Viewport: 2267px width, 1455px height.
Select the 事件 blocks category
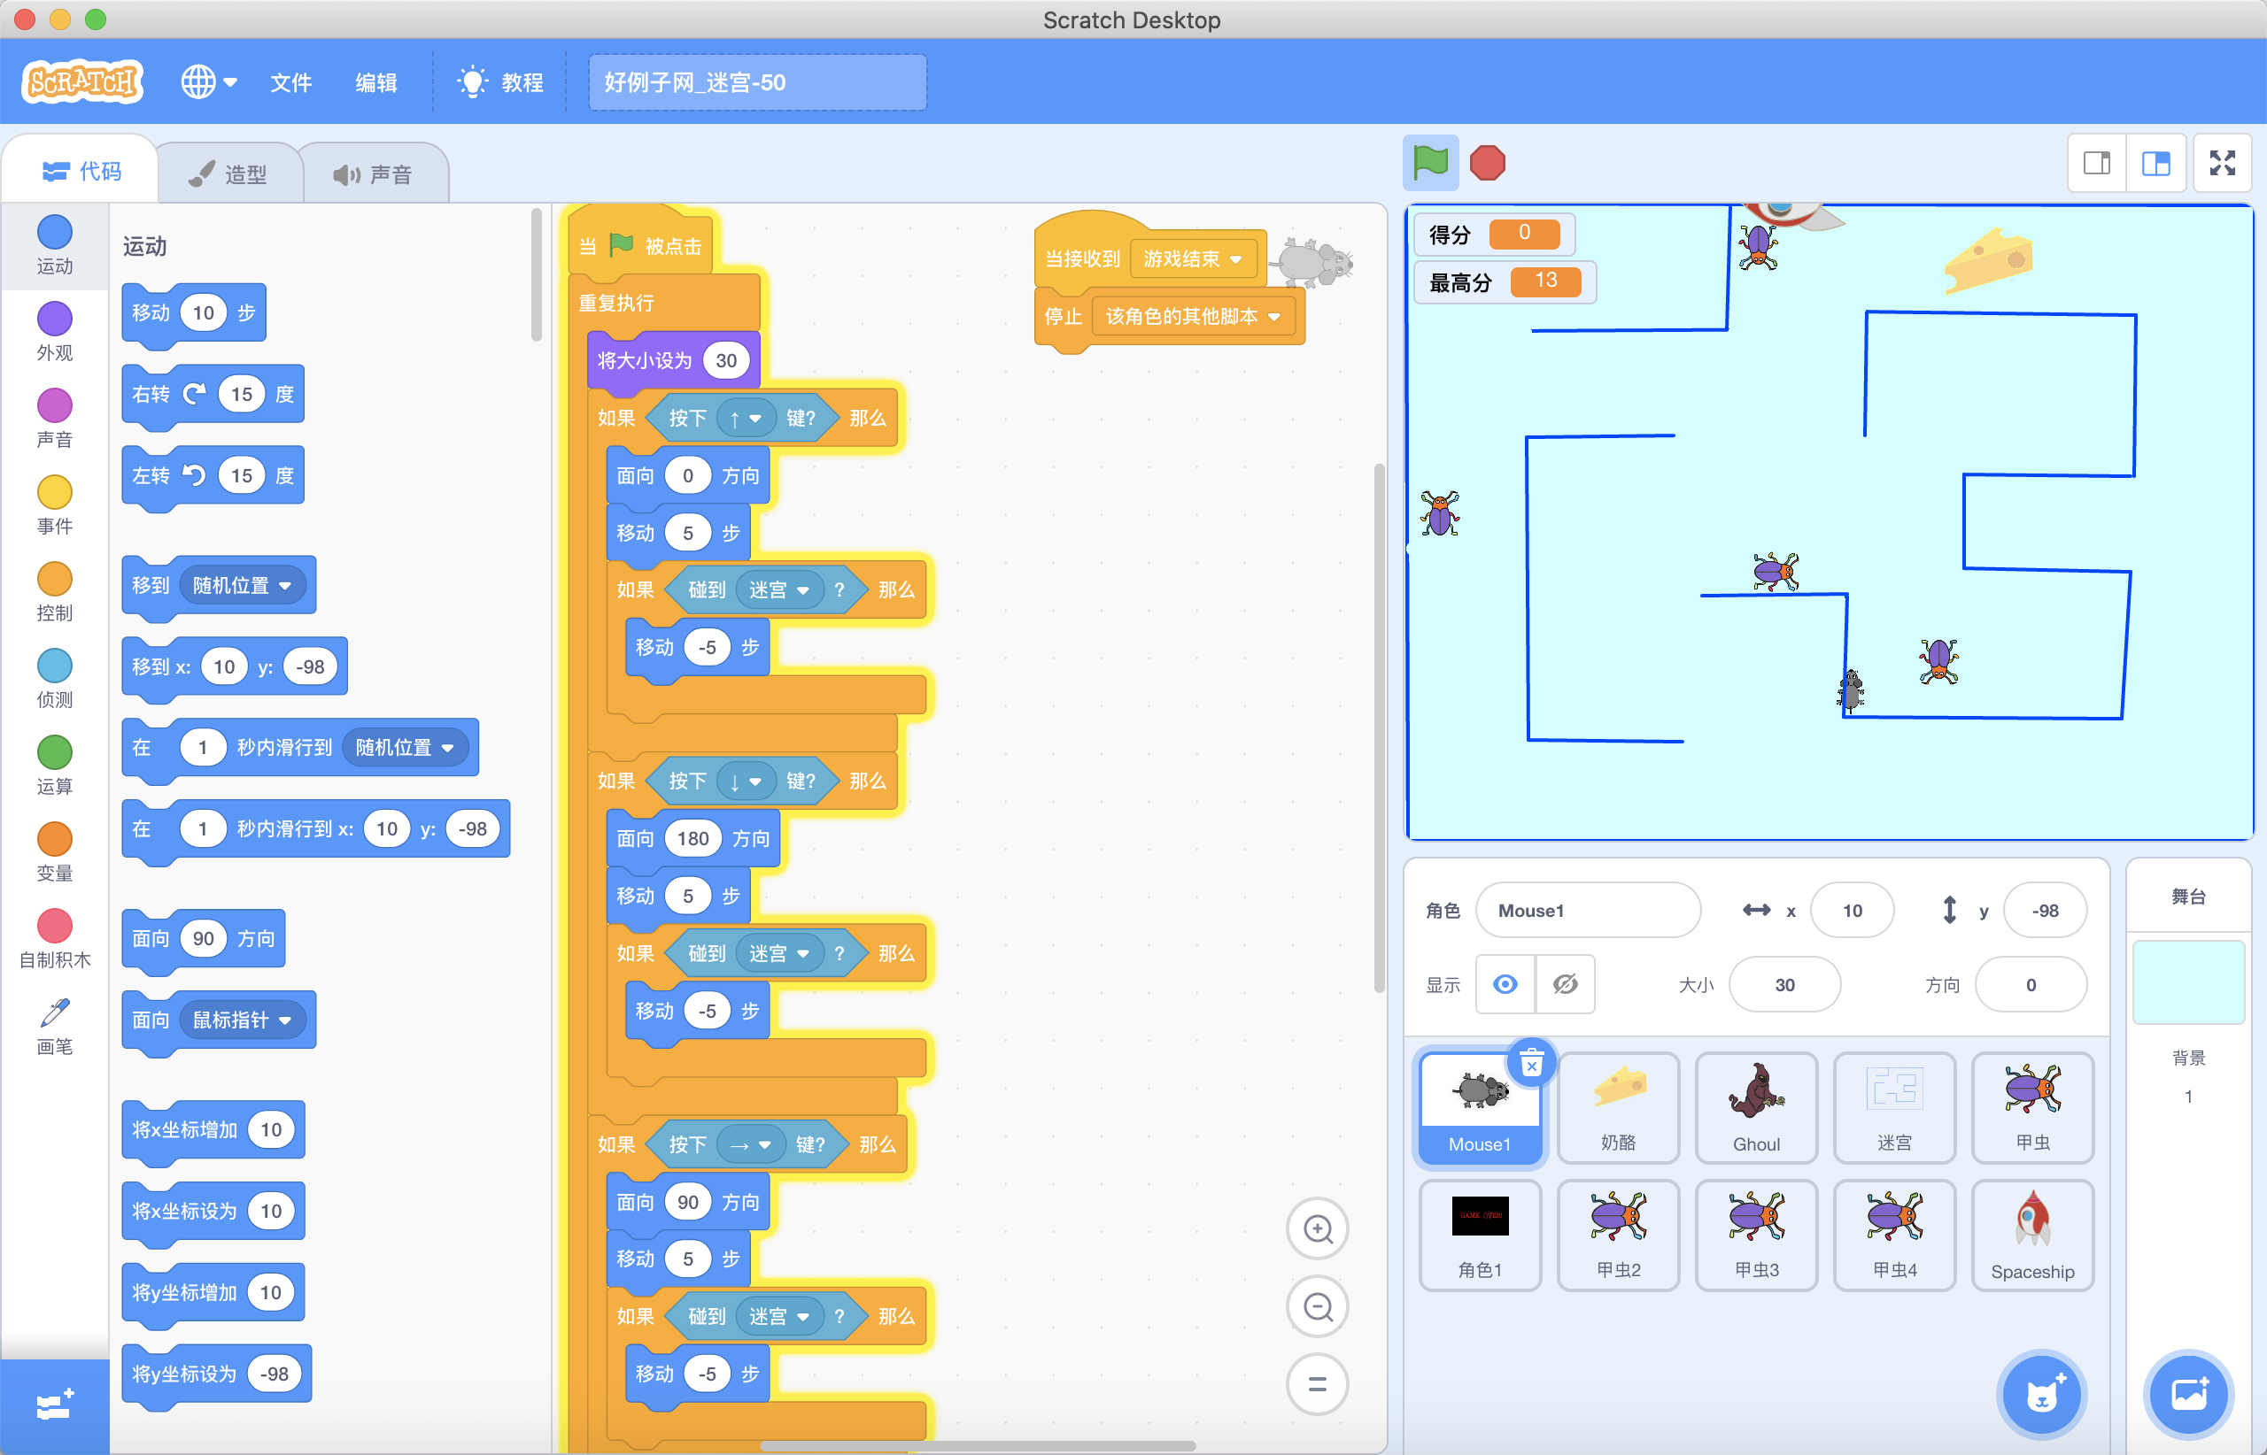[x=54, y=505]
